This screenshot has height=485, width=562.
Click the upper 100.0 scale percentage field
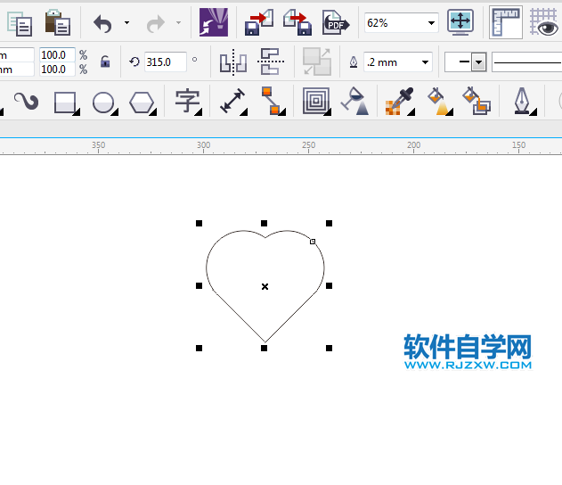(57, 55)
